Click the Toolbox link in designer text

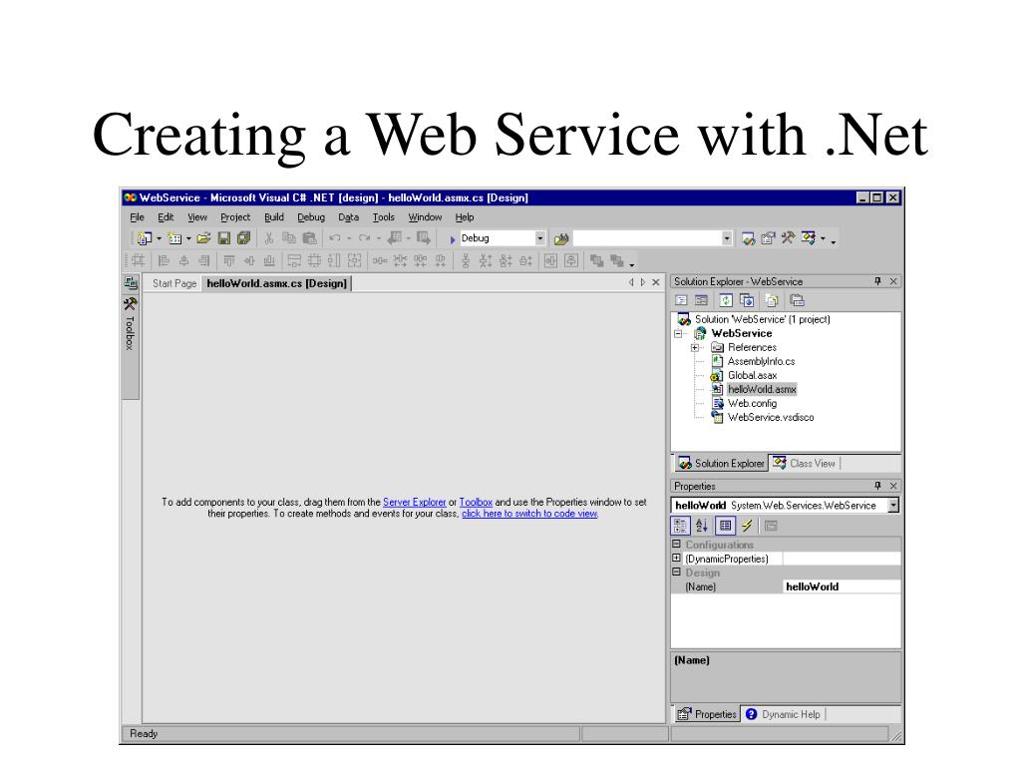(476, 503)
